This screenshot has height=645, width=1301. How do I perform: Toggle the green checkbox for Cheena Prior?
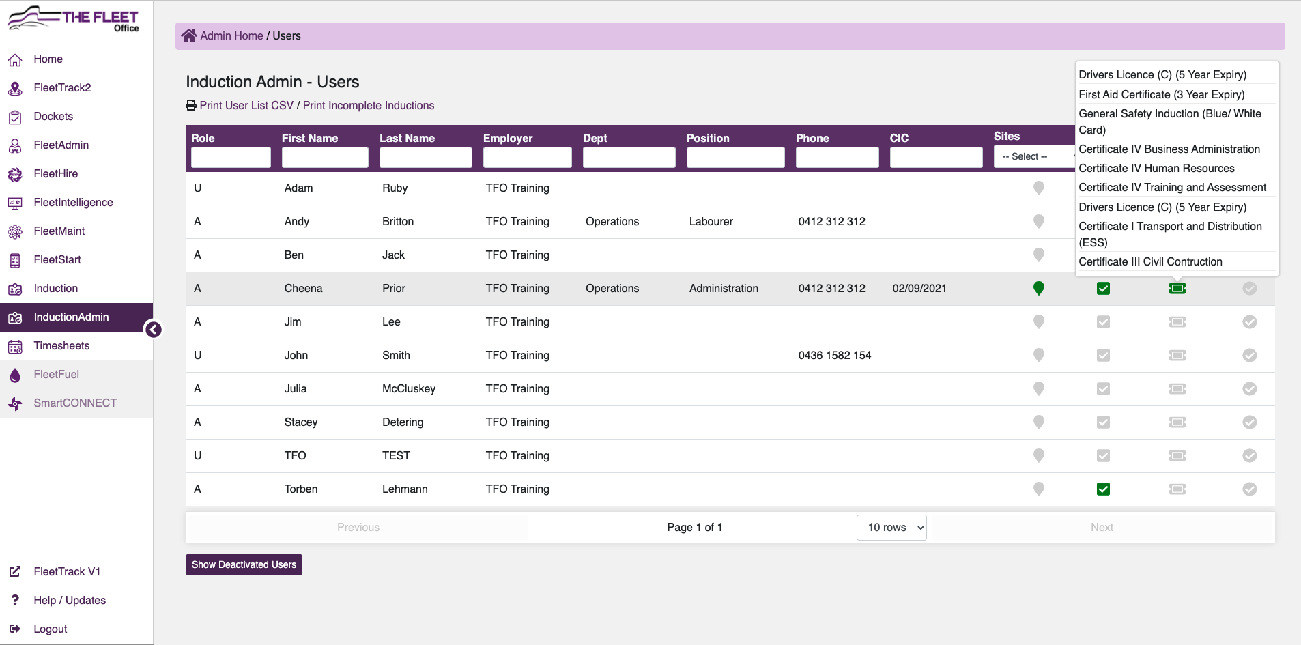coord(1103,288)
